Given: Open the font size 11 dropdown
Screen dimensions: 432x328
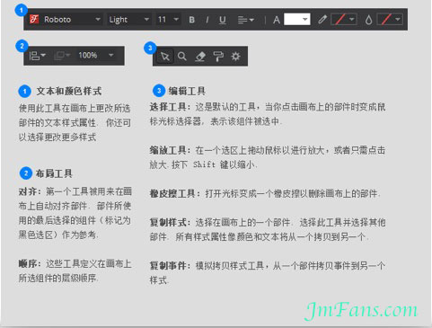Looking at the screenshot, I should point(168,20).
